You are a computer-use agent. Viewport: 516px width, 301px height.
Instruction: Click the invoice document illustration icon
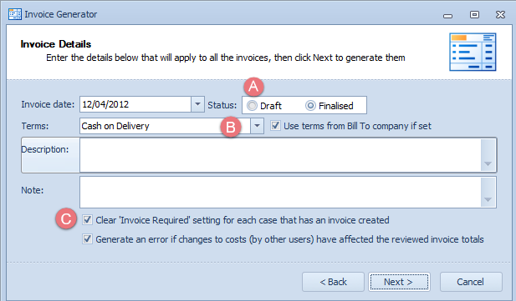pos(473,52)
